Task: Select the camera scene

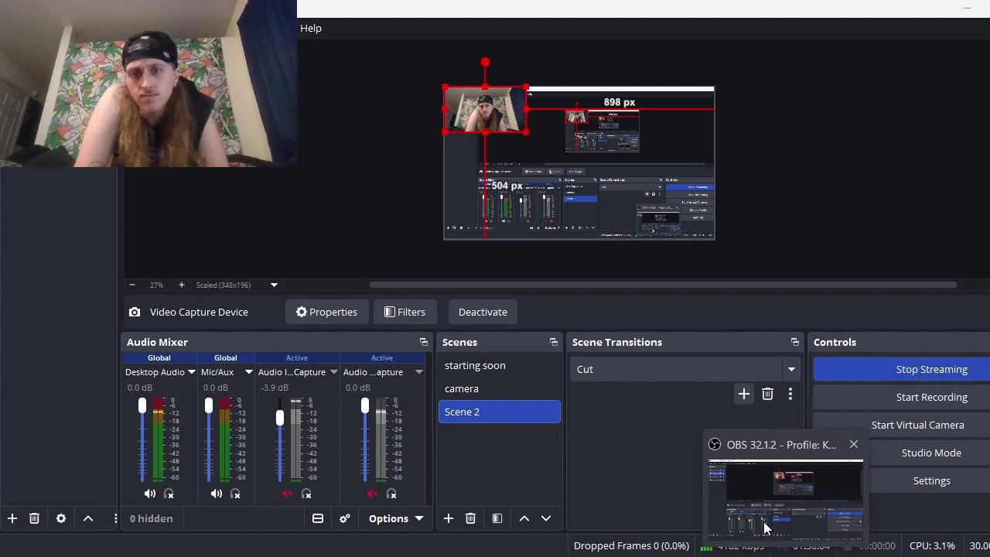Action: [x=500, y=388]
